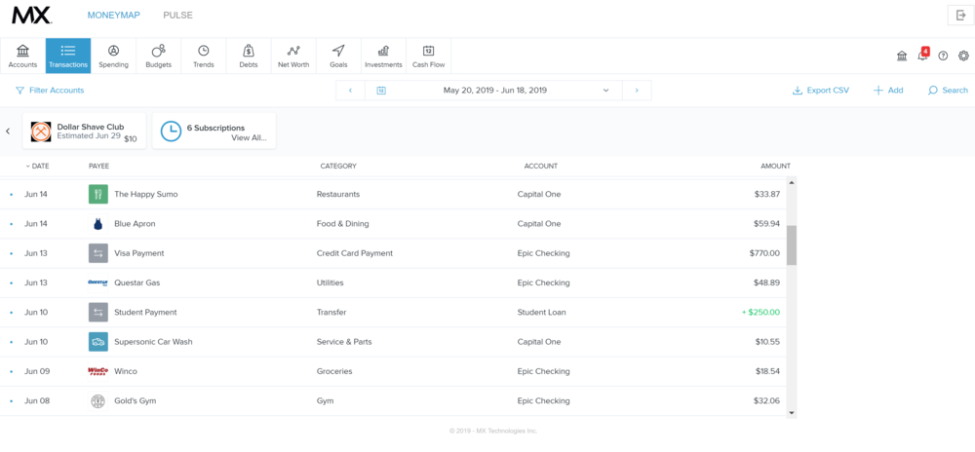Click the scrollbar down arrow

(792, 412)
